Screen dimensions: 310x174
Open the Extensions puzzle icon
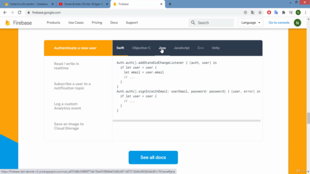coord(283,13)
